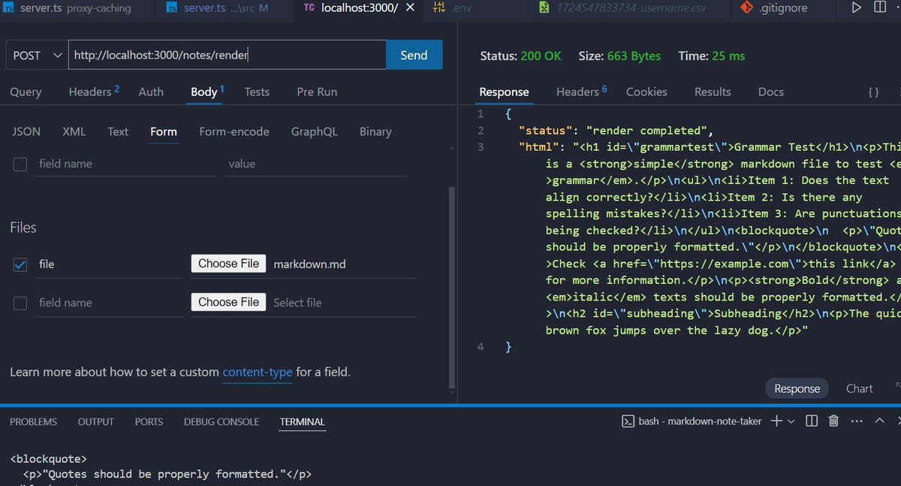Select the Body request tab
Screen dimensions: 901x486
coord(207,92)
